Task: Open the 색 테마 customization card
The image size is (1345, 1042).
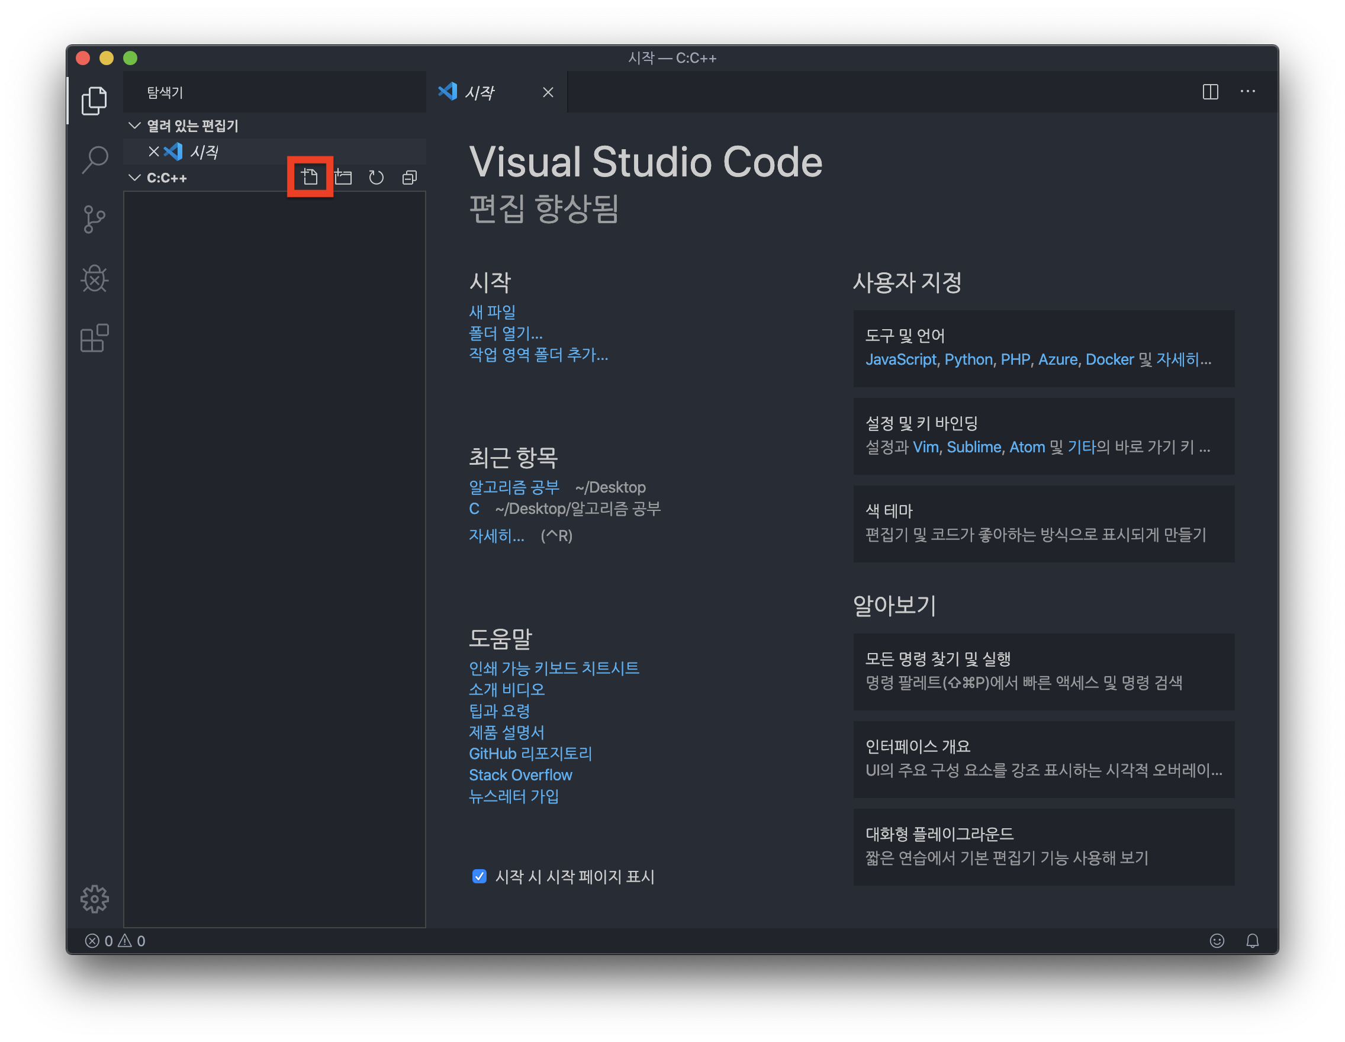Action: pyautogui.click(x=1043, y=523)
